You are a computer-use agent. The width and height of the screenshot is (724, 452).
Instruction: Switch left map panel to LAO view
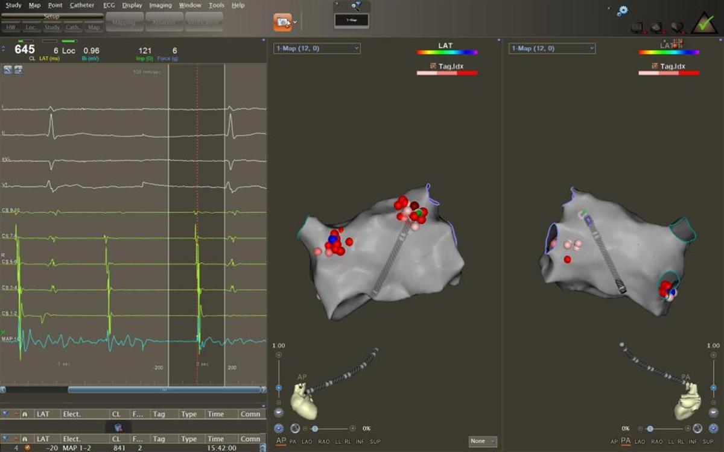point(308,442)
